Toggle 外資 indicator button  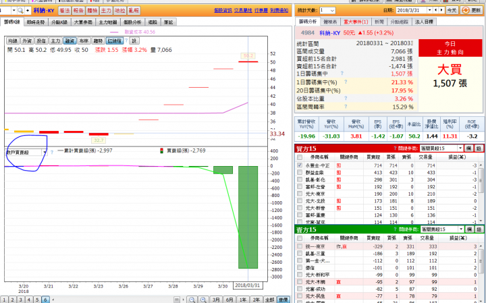coord(27,41)
